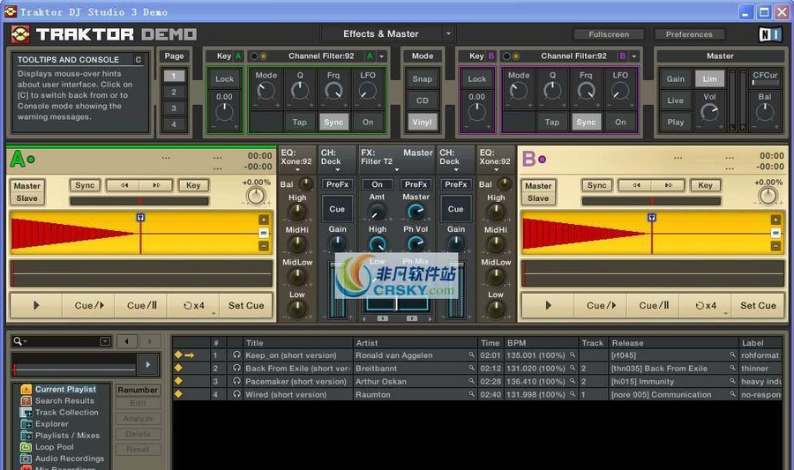Image resolution: width=794 pixels, height=470 pixels.
Task: Nudge Deck A tempo backward arrow
Action: [124, 185]
